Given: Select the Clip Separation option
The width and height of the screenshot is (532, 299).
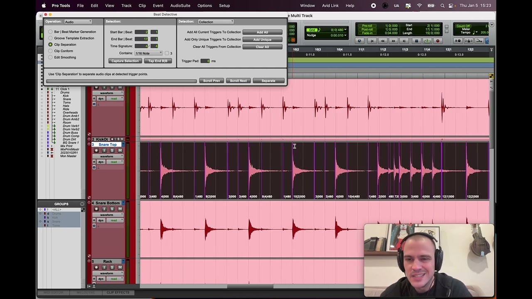Looking at the screenshot, I should [50, 44].
